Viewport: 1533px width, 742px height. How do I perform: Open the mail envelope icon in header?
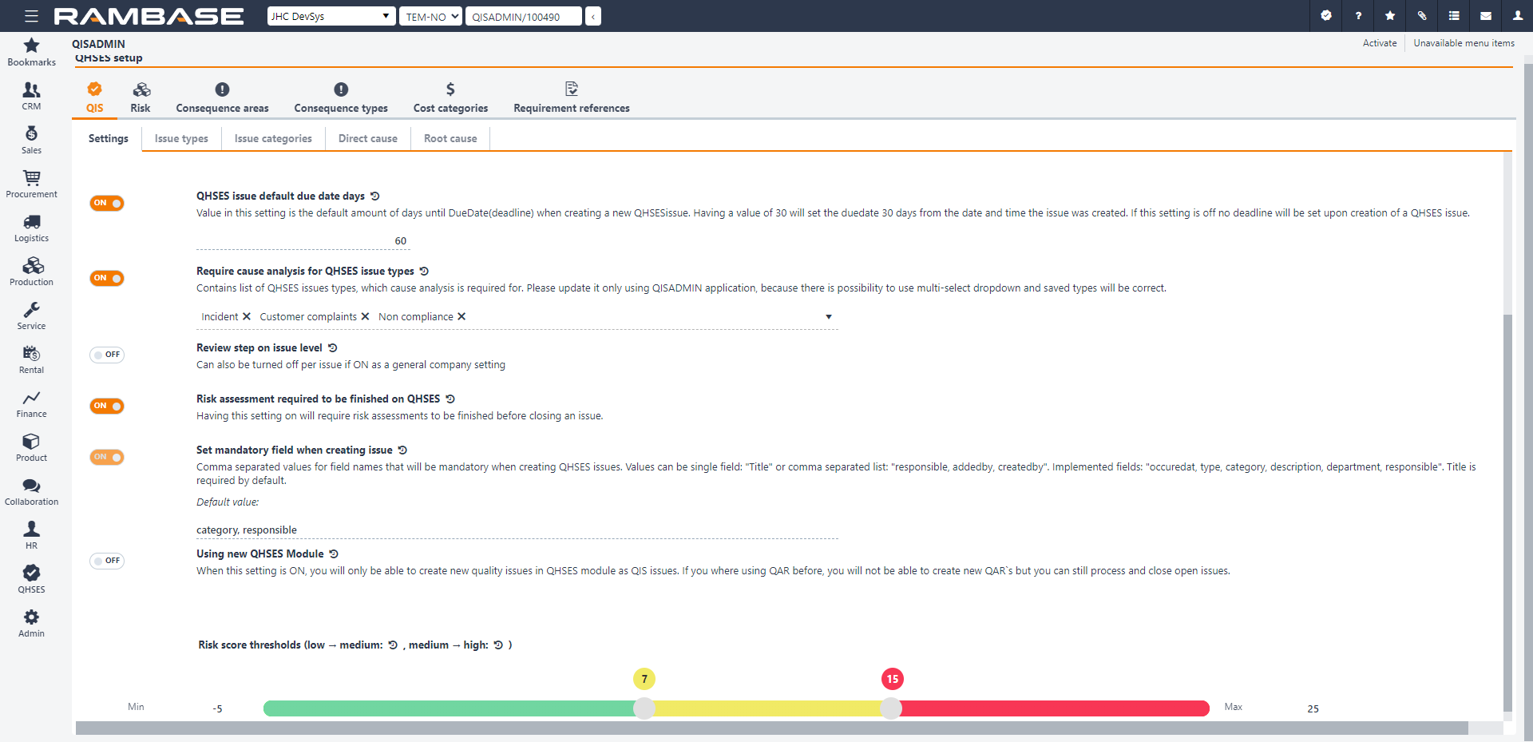[1486, 16]
